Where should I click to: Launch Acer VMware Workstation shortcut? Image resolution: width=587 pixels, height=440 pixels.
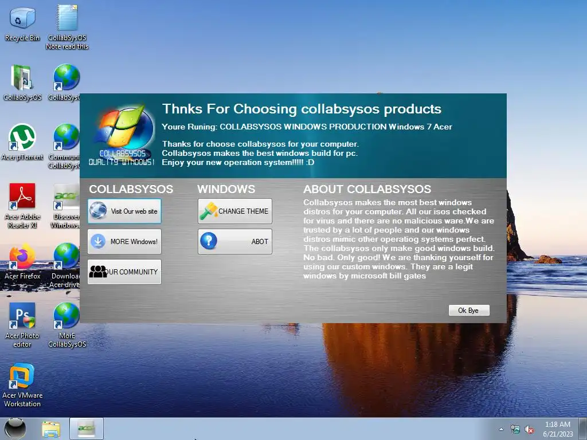tap(22, 384)
